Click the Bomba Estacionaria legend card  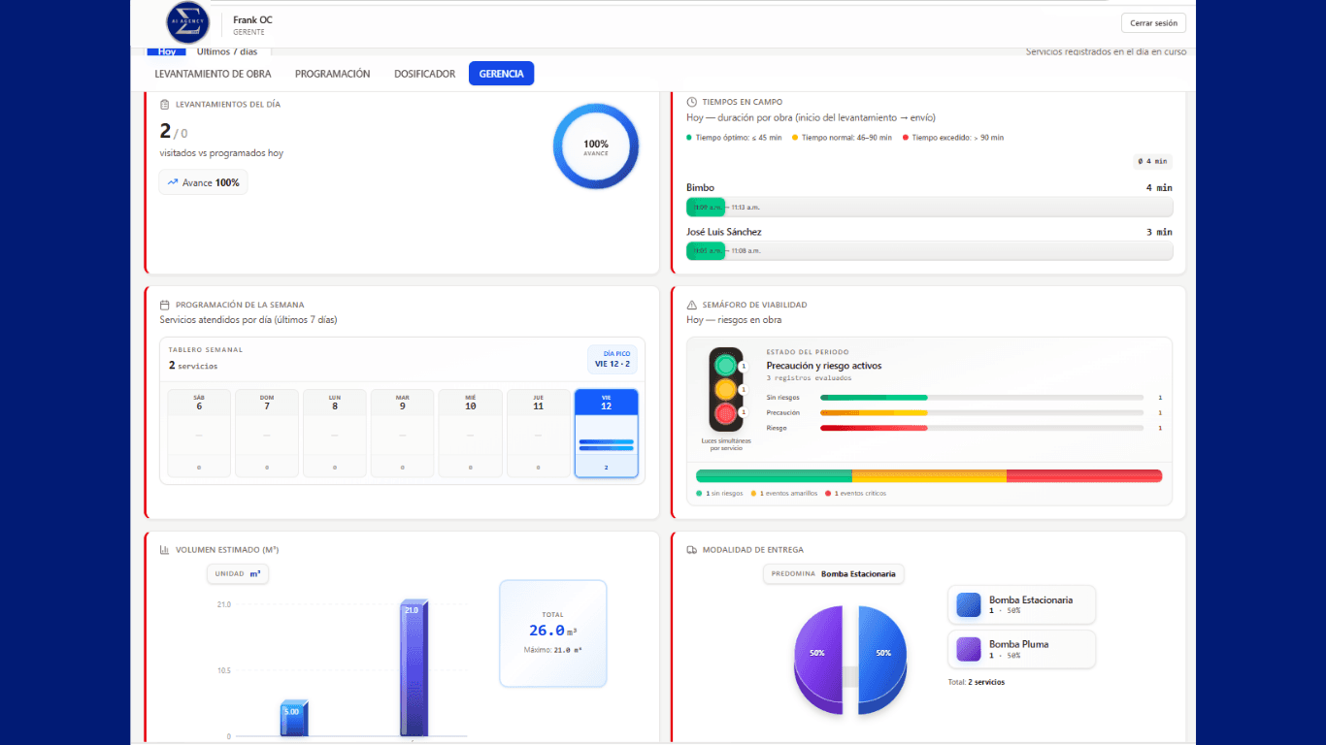click(x=1021, y=604)
